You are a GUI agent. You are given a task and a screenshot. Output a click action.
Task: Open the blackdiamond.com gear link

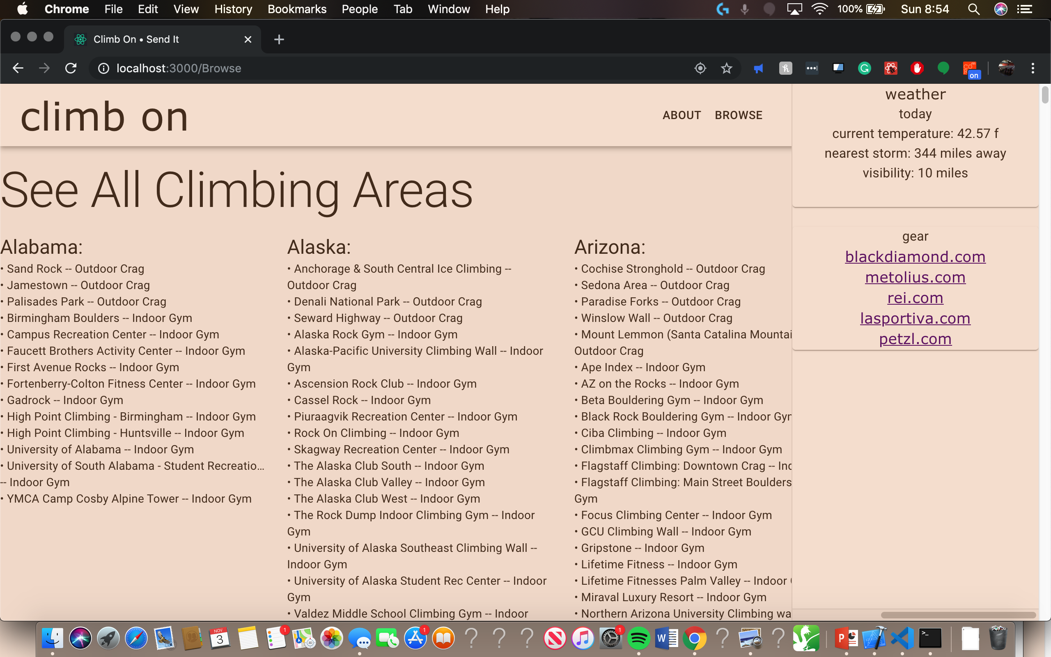(x=915, y=257)
